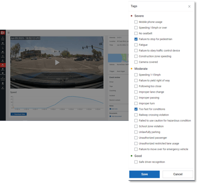
Task: Save the selected tags
Action: [144, 174]
